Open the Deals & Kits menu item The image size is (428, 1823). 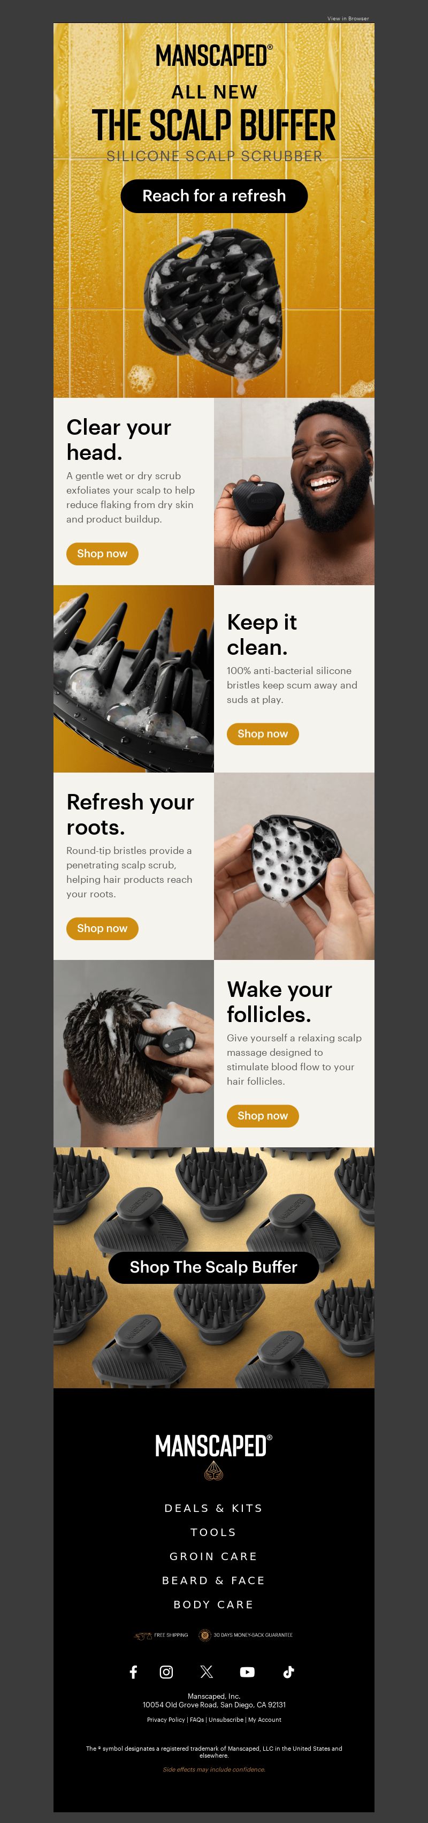click(x=213, y=1508)
